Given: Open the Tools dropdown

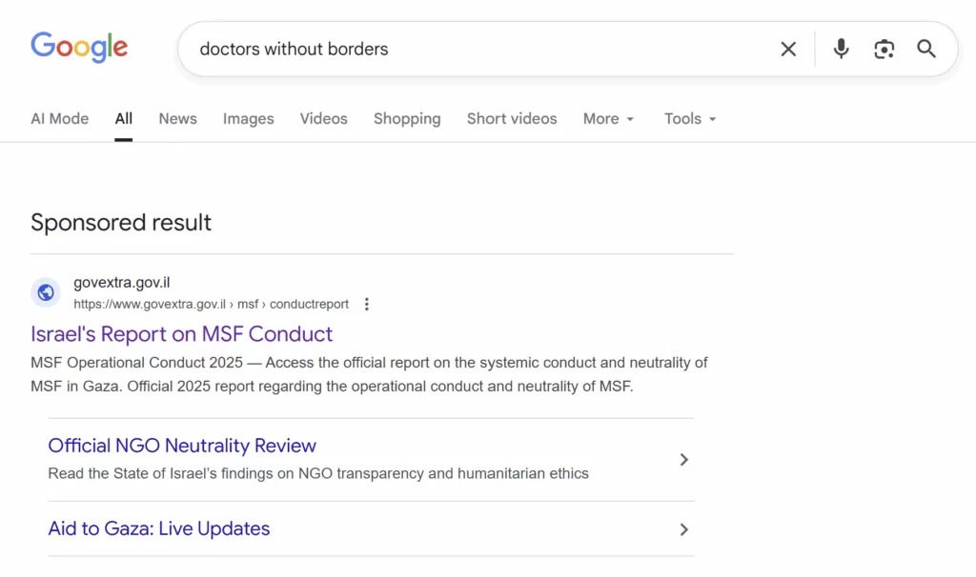Looking at the screenshot, I should [x=690, y=119].
